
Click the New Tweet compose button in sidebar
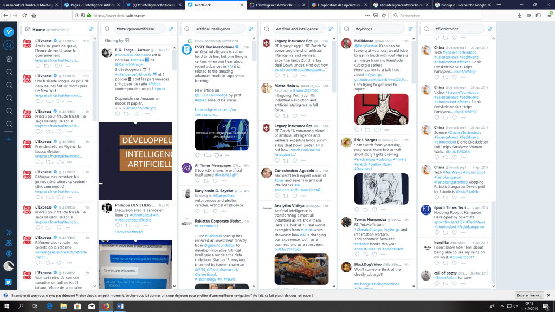(x=9, y=31)
